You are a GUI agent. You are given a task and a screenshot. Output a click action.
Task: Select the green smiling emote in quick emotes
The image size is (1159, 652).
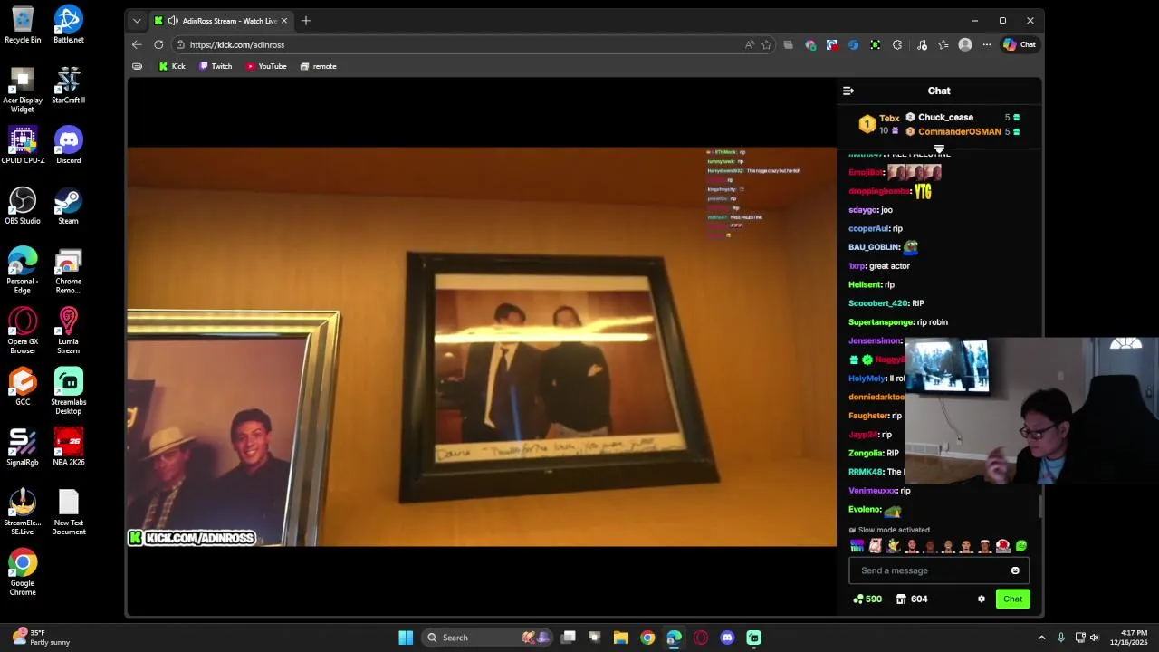pyautogui.click(x=1021, y=546)
